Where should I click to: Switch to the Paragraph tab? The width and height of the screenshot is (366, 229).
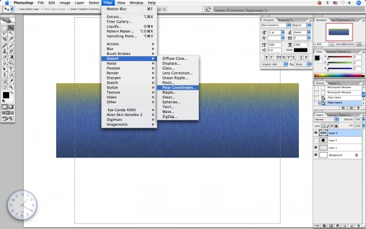[x=284, y=20]
